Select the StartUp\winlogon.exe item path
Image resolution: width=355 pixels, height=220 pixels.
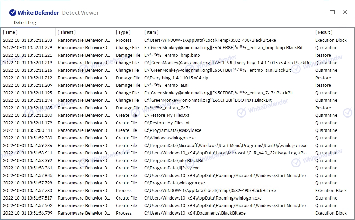[226, 146]
